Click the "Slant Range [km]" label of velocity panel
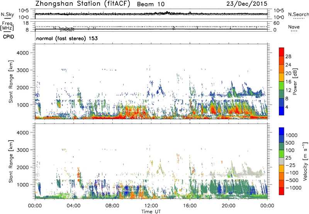Viewport: 309px width, 214px height. click(11, 161)
